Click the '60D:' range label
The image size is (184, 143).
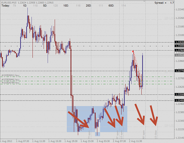(111, 6)
